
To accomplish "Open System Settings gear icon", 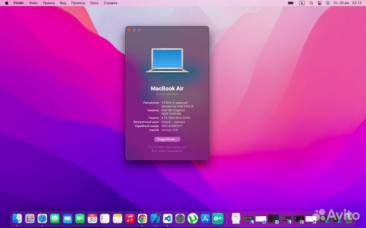I will pos(180,219).
